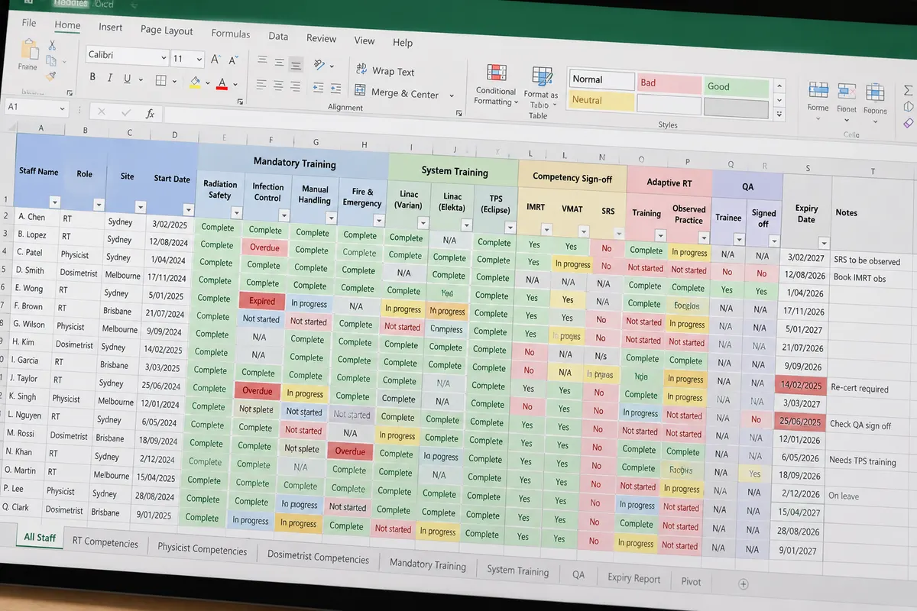The image size is (917, 611).
Task: Click the Cut scissors icon
Action: (x=53, y=44)
